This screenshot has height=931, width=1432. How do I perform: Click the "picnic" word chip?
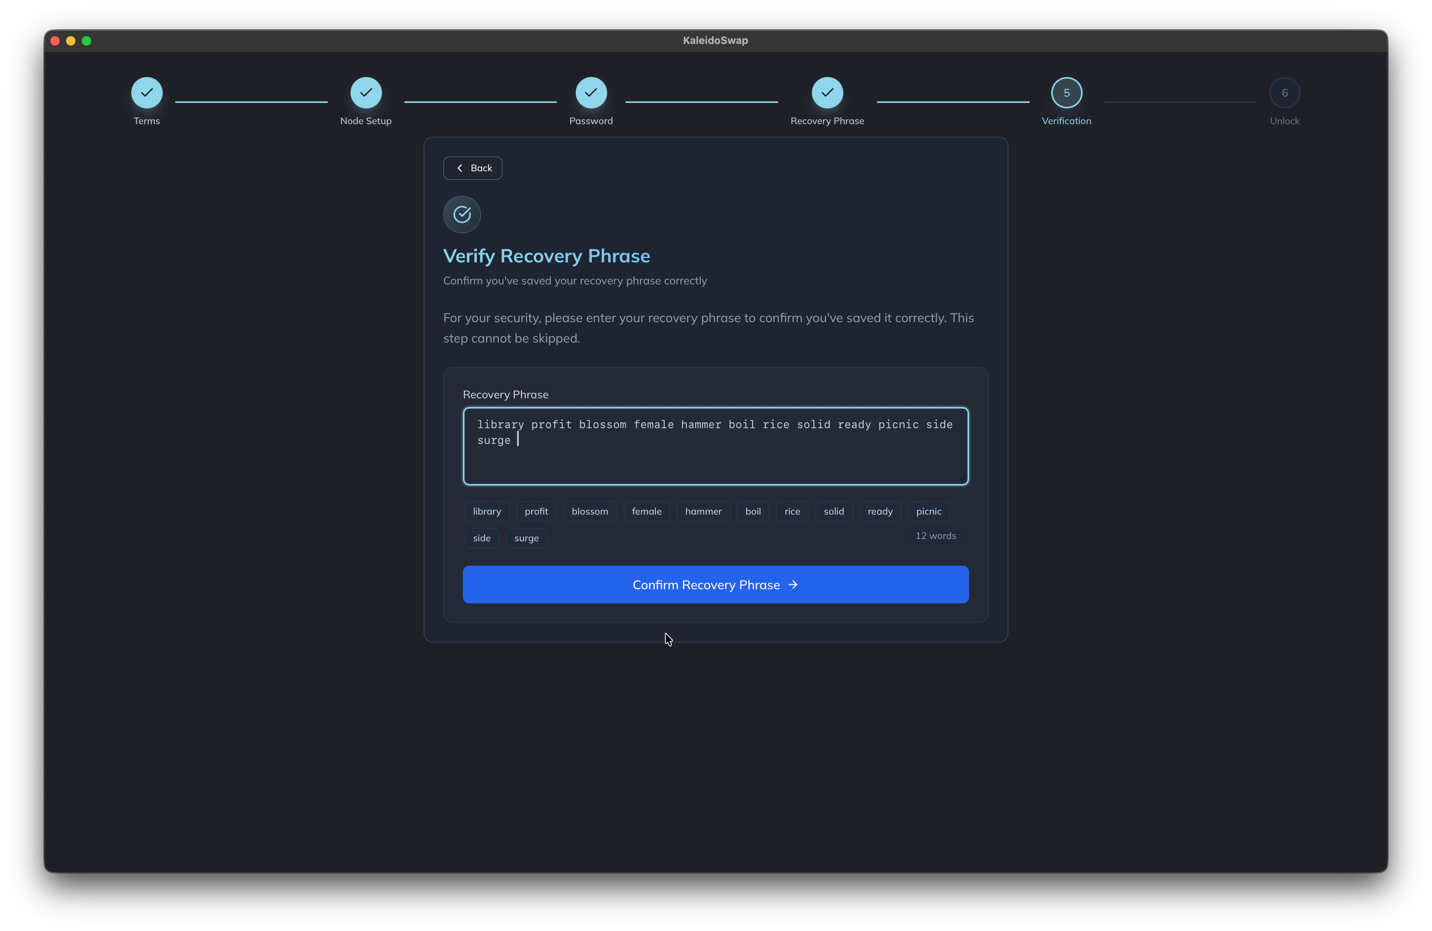tap(928, 511)
